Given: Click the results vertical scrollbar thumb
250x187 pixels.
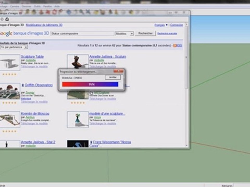Looking at the screenshot, I should click(186, 58).
